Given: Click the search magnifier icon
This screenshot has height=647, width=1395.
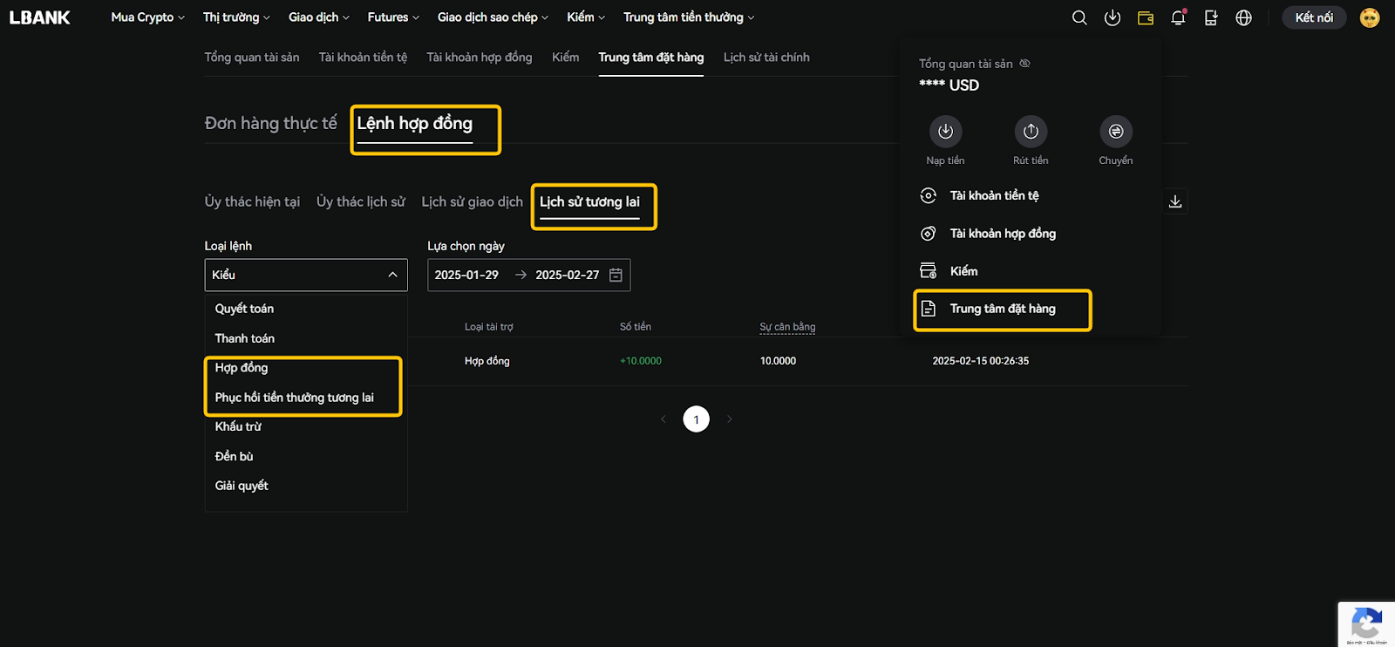Looking at the screenshot, I should coord(1079,17).
